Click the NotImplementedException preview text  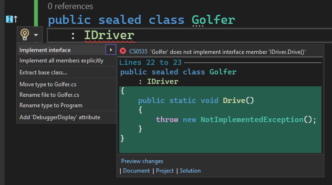[252, 120]
